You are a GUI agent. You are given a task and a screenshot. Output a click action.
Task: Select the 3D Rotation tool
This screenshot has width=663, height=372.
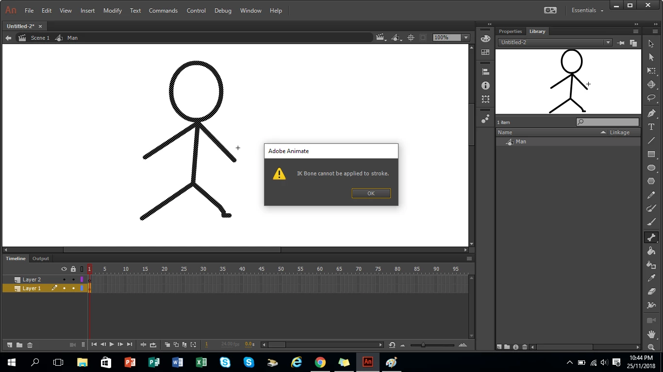tap(651, 84)
